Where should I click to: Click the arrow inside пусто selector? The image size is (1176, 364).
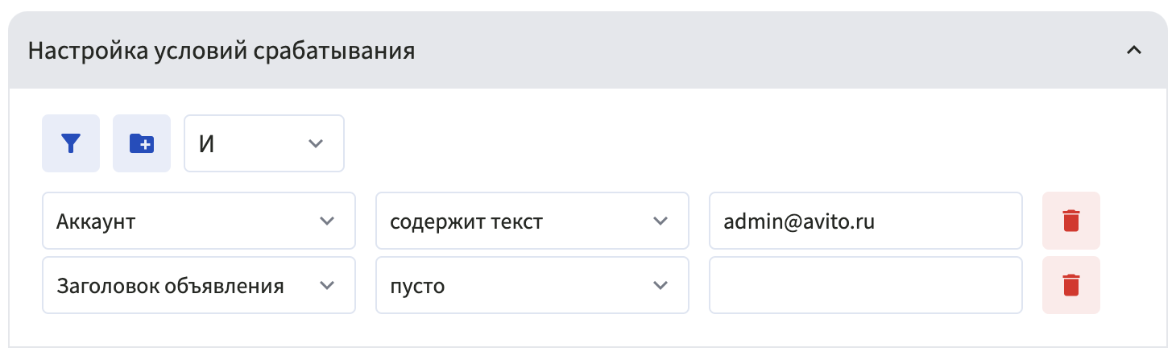point(660,285)
